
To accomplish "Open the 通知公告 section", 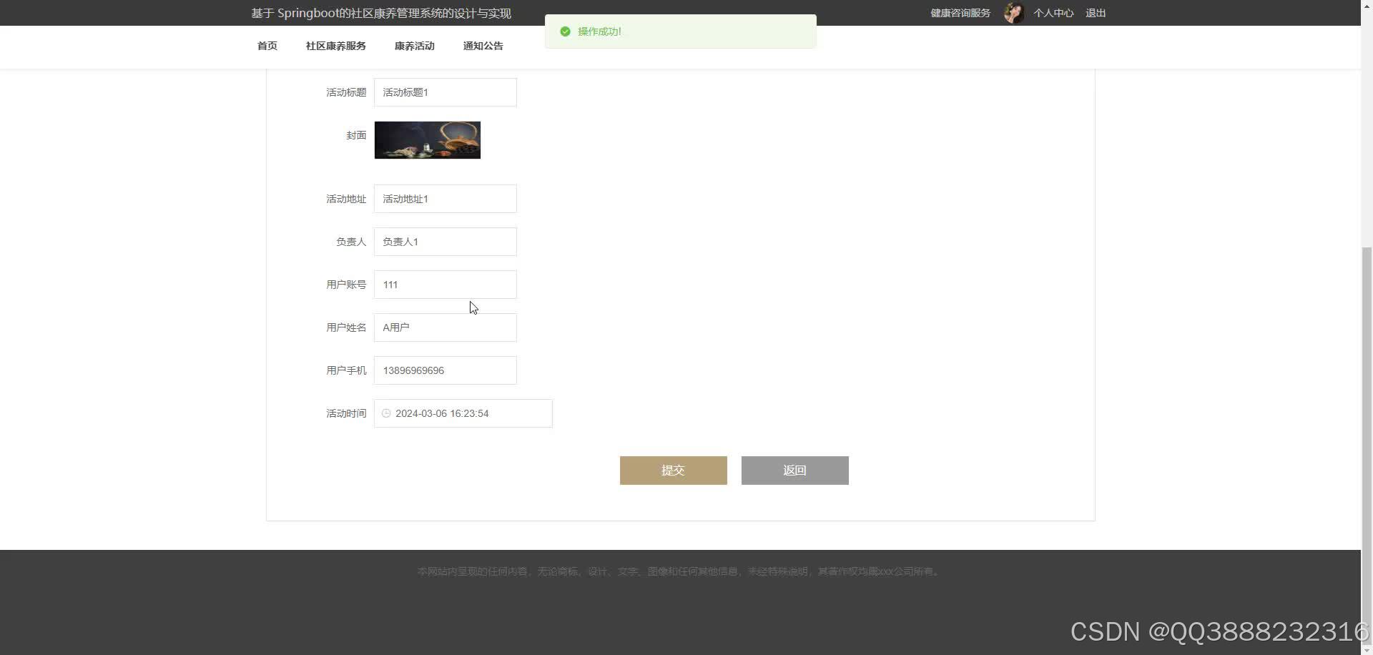I will 483,46.
